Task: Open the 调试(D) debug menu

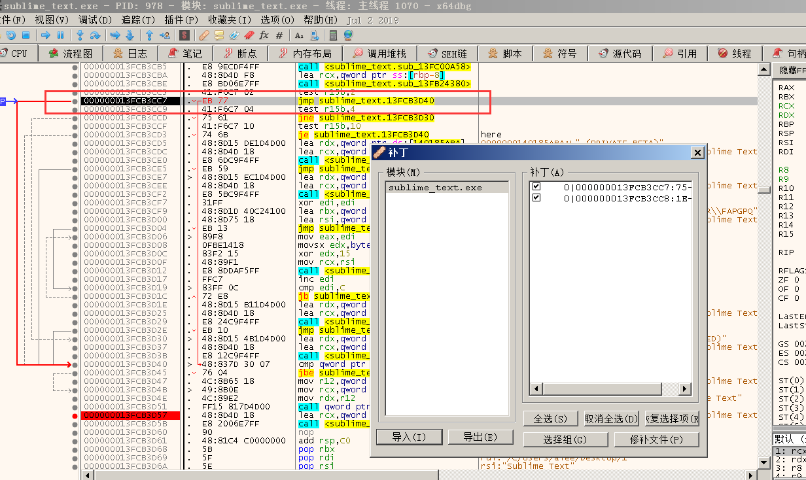Action: [96, 20]
